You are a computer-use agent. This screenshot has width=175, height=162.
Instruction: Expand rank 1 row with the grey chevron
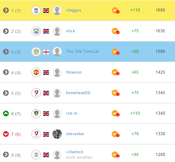coord(6,10)
